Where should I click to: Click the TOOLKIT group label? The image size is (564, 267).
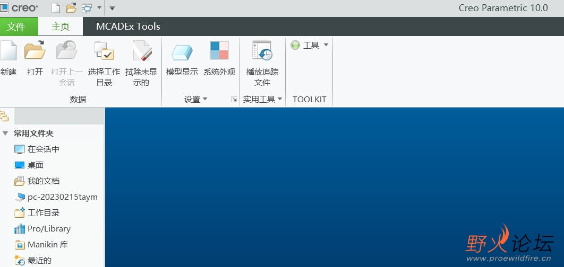309,100
